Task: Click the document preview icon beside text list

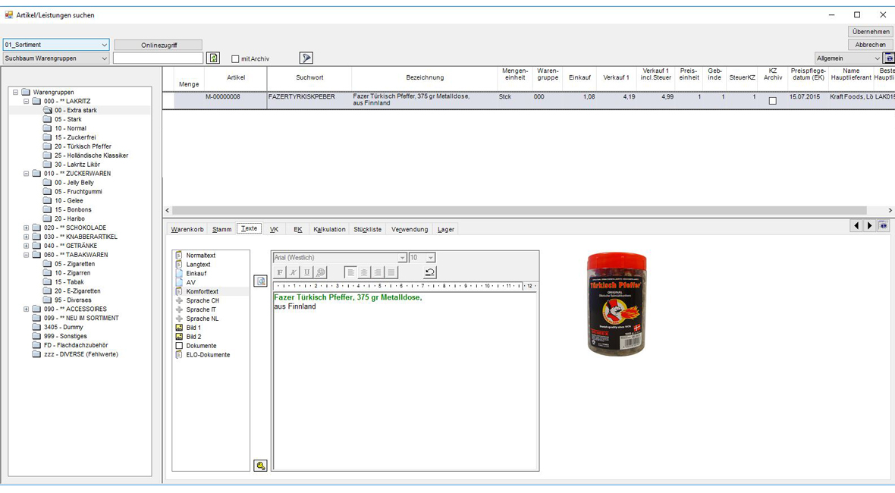Action: (x=260, y=281)
